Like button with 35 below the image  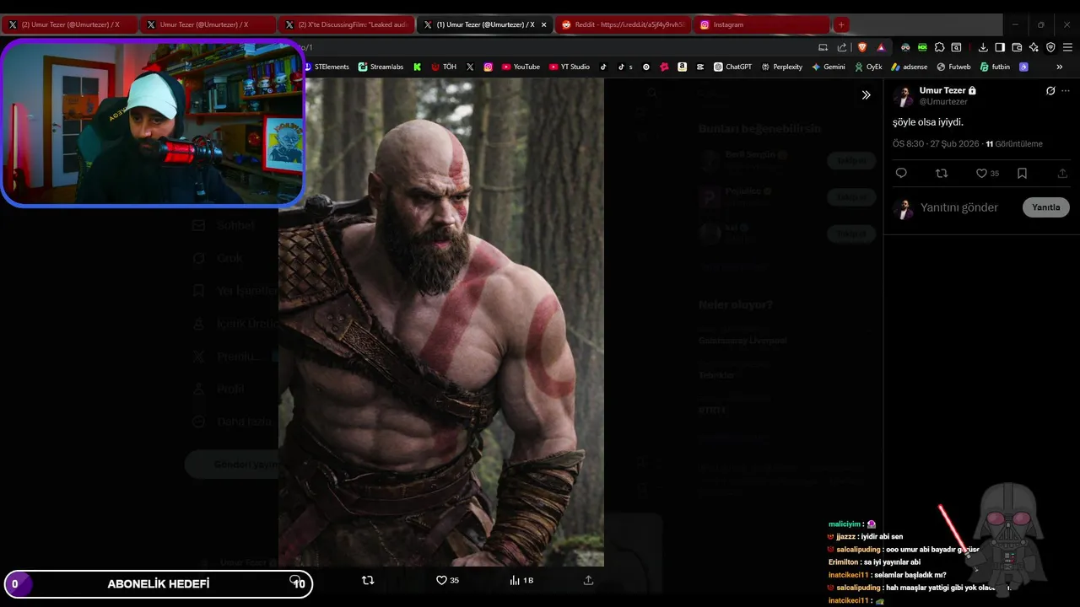point(447,581)
